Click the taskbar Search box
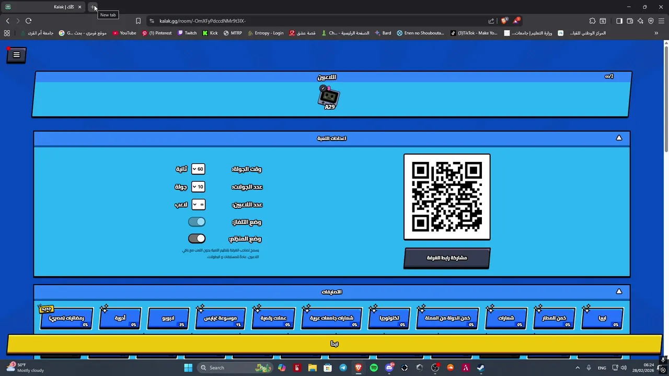 point(235,368)
